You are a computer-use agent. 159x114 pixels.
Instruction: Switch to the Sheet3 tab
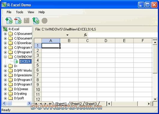click(91, 104)
